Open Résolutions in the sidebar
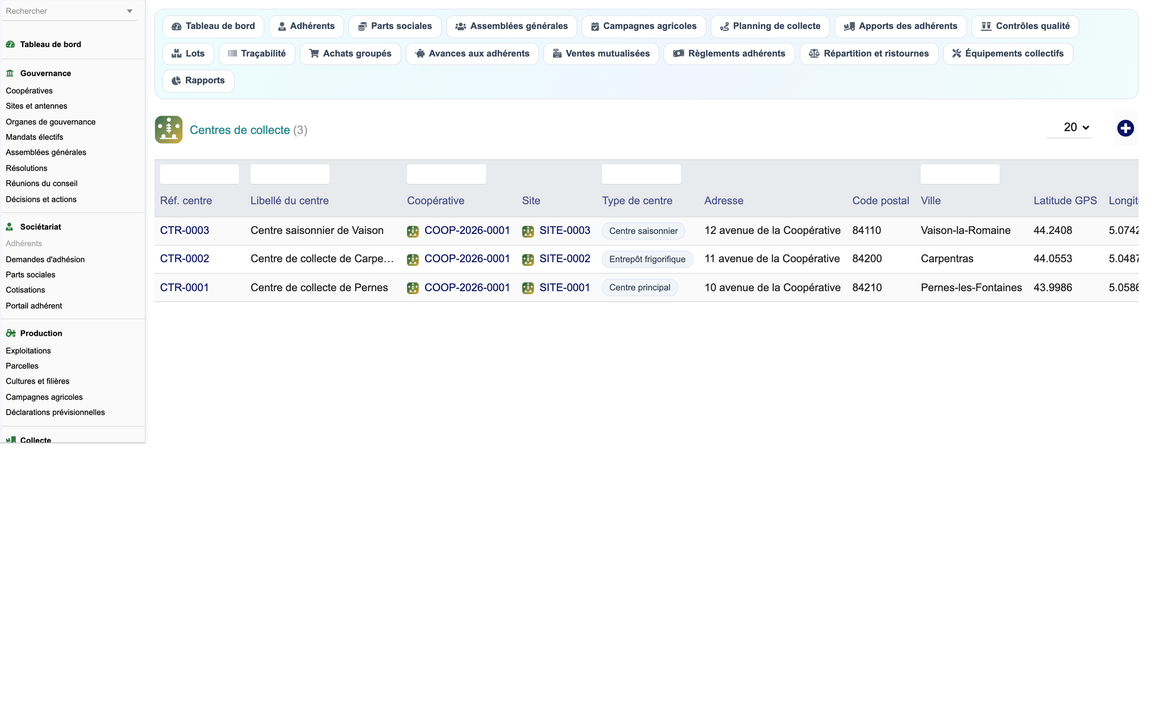 [x=26, y=169]
